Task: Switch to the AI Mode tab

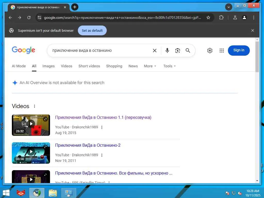Action: (x=19, y=66)
